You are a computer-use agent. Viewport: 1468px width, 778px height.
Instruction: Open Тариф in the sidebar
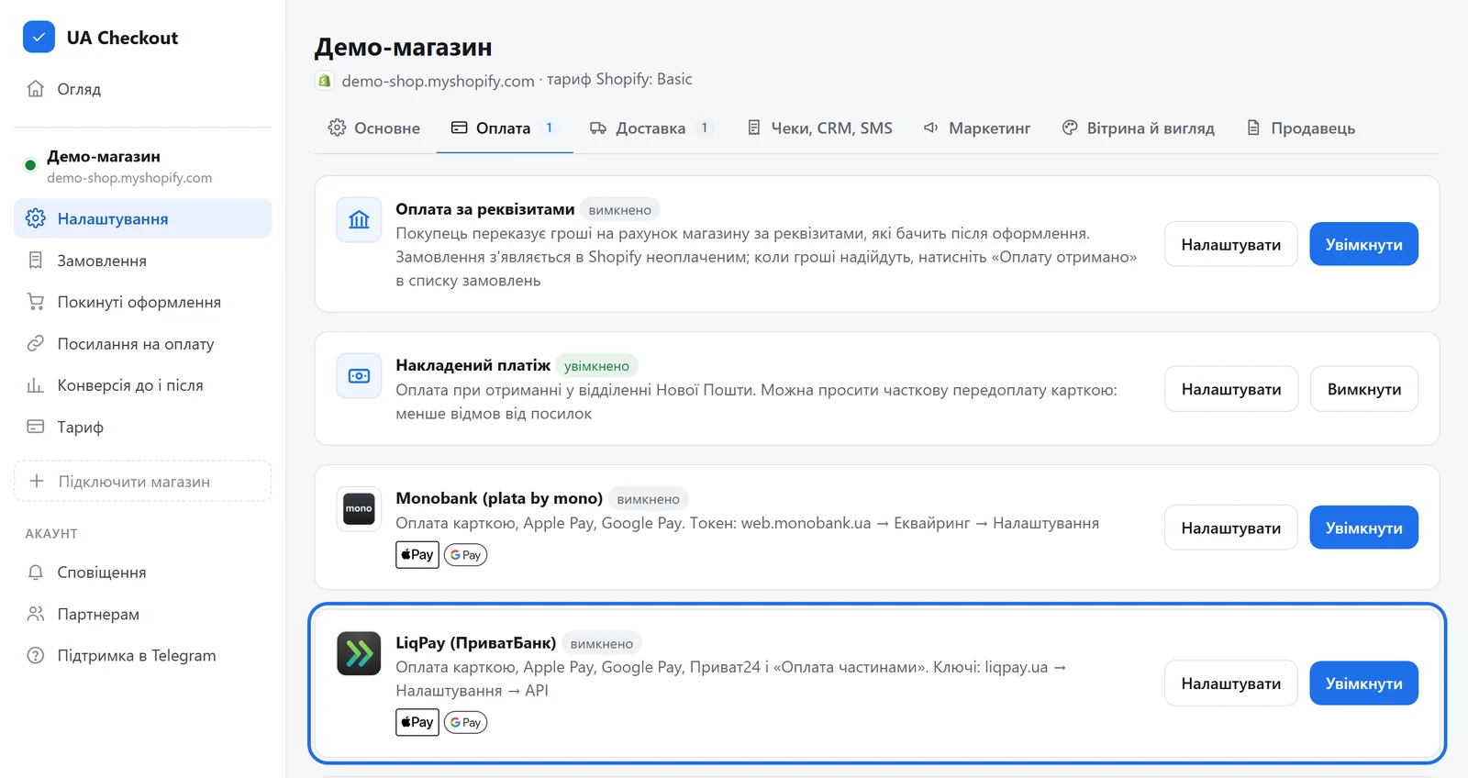(142, 427)
